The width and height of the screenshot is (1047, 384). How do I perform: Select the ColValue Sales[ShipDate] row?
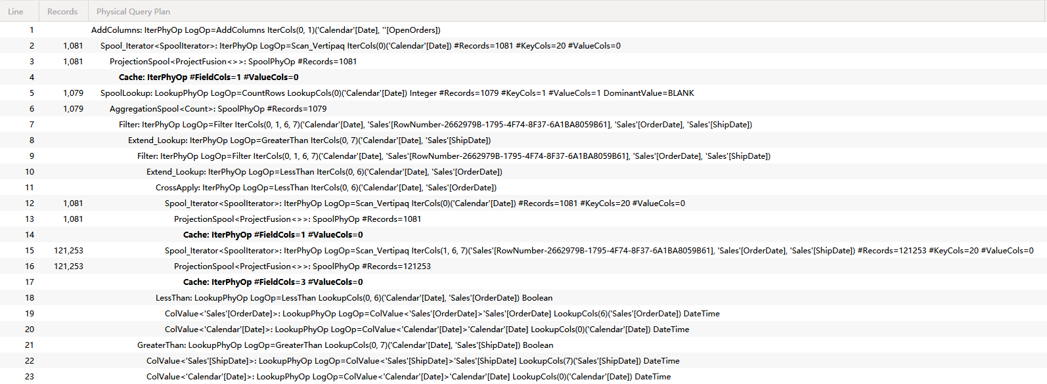[x=523, y=361]
